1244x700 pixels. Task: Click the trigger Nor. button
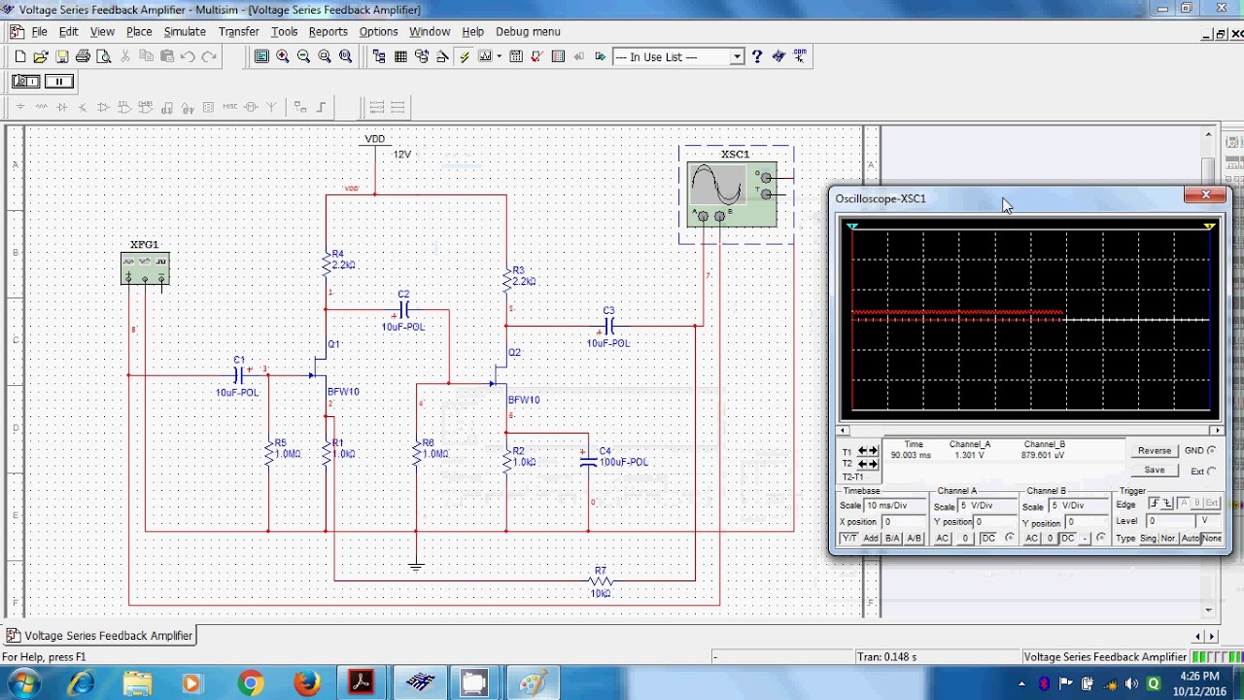(1169, 539)
